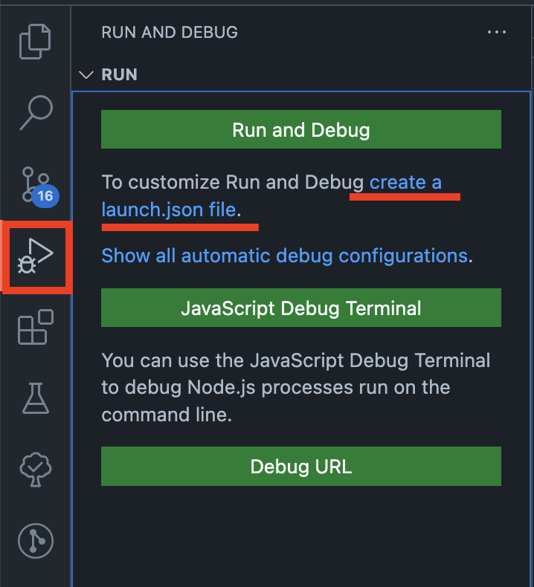Viewport: 534px width, 587px height.
Task: Open the Extensions view icon
Action: click(36, 327)
